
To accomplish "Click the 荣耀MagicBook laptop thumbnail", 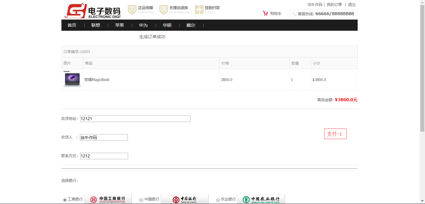I will pos(72,79).
